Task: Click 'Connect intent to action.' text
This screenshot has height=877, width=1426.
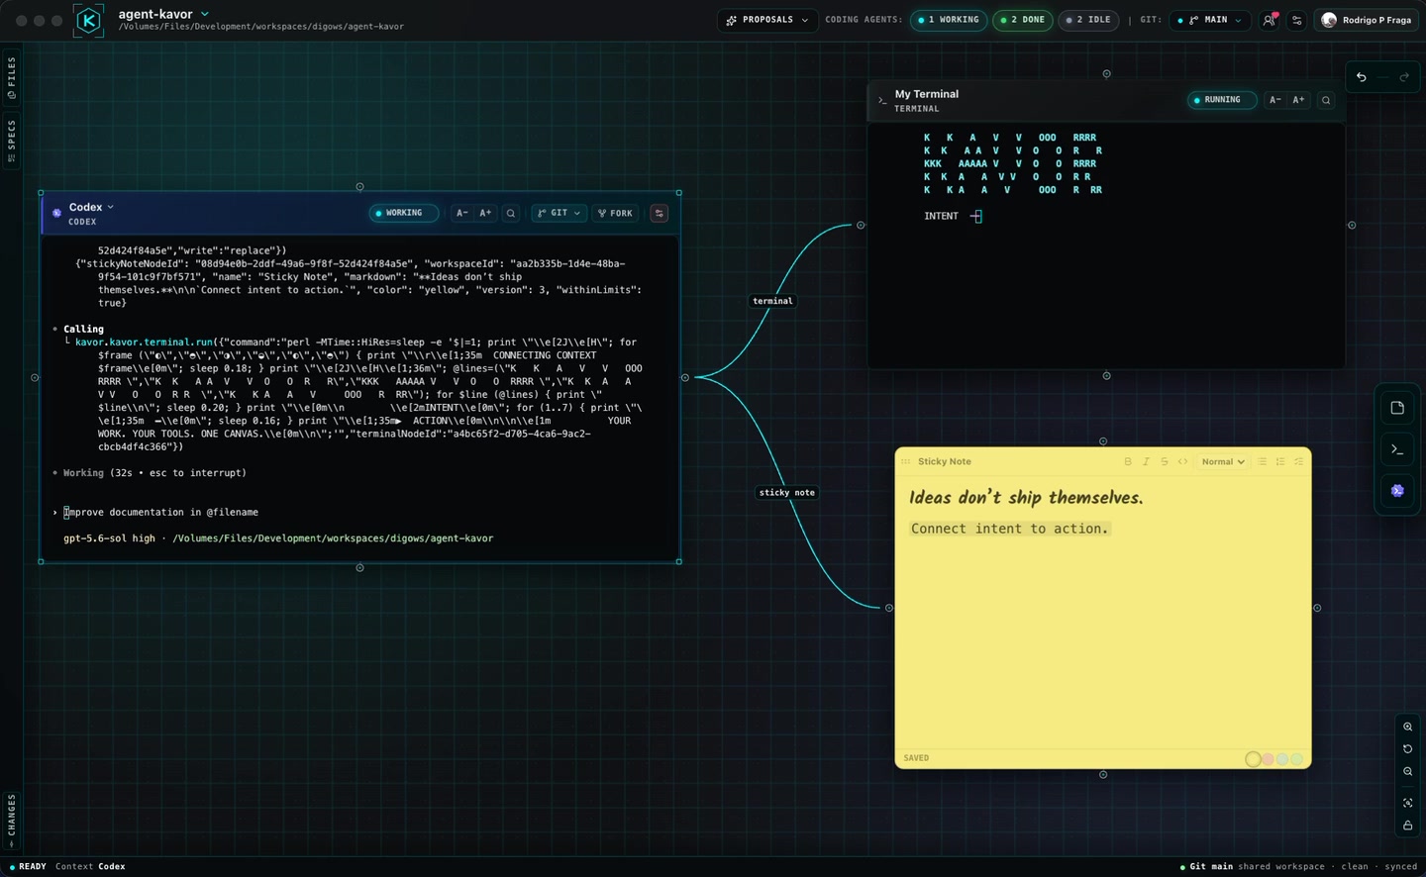Action: pos(1009,529)
